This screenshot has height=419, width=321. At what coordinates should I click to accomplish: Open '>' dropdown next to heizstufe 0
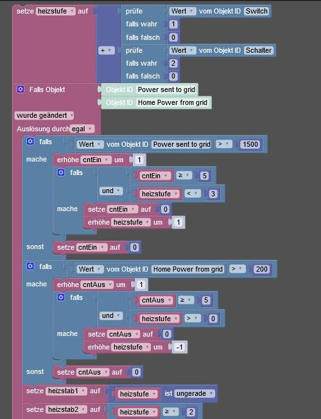coord(193,318)
